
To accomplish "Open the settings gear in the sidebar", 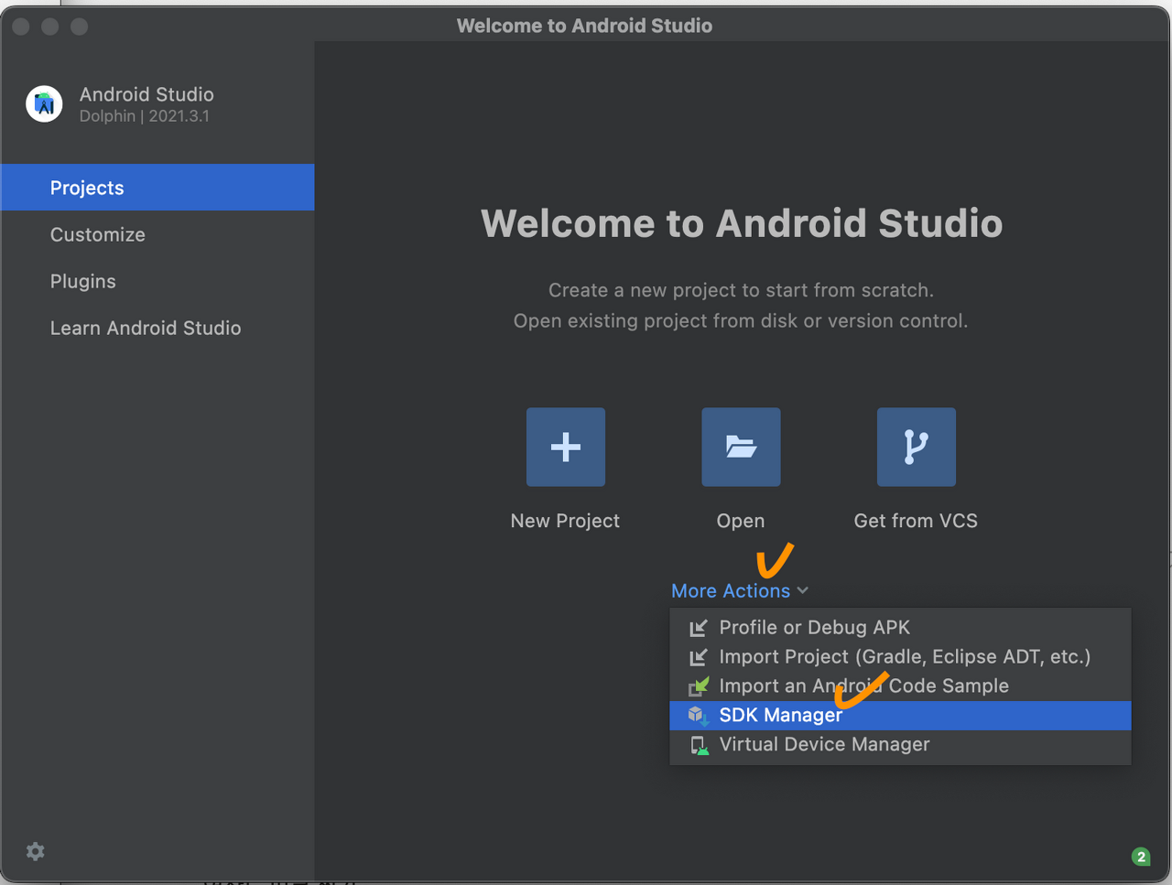I will coord(36,851).
